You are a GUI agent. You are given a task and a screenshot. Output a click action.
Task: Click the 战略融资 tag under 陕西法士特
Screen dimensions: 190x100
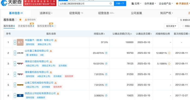coord(41,98)
